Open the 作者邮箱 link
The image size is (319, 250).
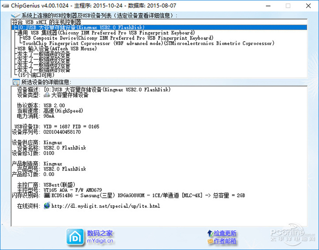[x=225, y=241]
